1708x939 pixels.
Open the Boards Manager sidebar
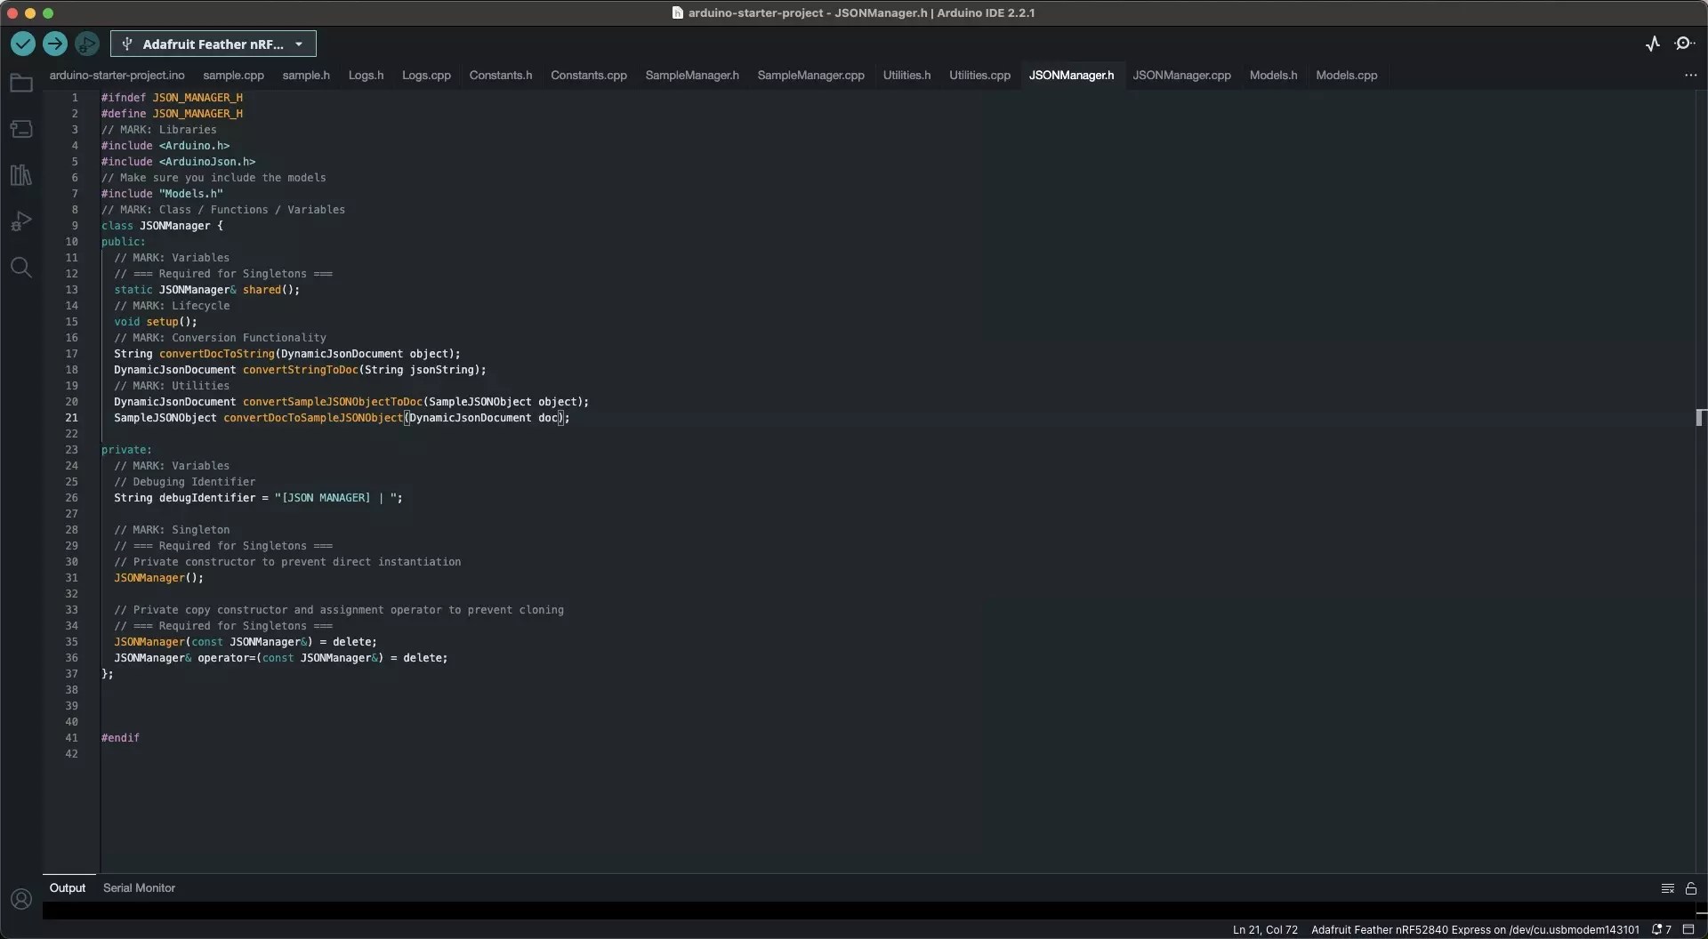pos(20,129)
